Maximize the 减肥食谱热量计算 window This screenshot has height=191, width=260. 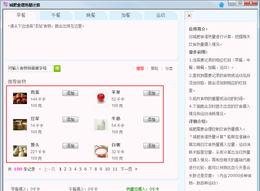[240, 3]
